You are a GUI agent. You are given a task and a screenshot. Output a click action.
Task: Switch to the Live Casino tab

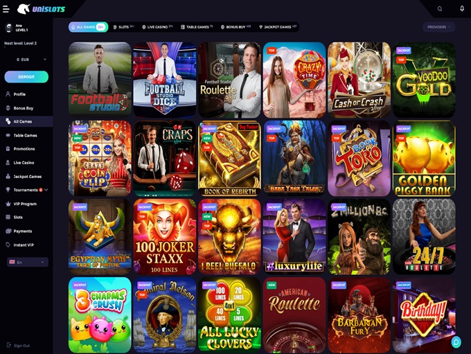[x=157, y=27]
